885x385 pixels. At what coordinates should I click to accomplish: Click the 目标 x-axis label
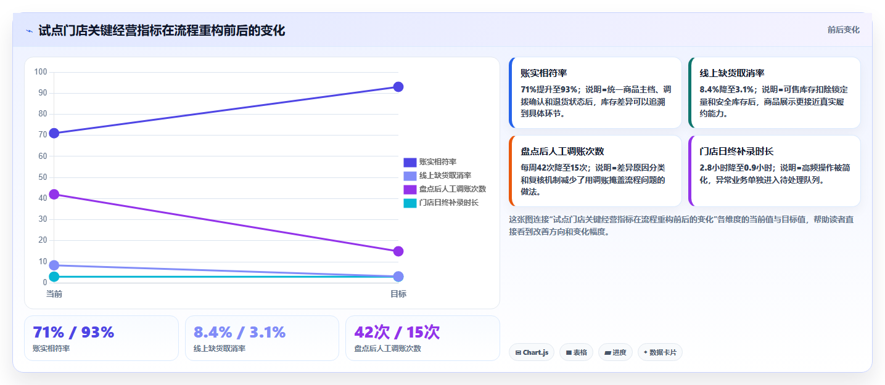coord(398,294)
